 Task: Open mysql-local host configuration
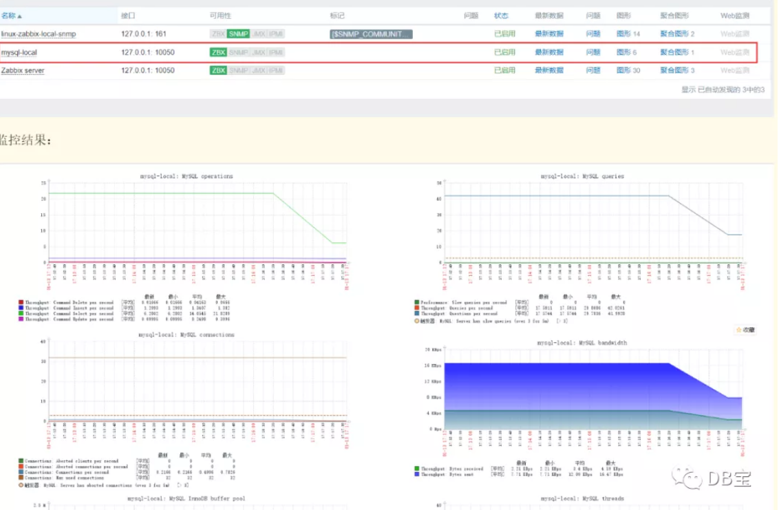pos(19,52)
